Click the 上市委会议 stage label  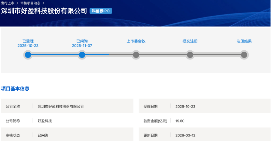pyautogui.click(x=136, y=41)
